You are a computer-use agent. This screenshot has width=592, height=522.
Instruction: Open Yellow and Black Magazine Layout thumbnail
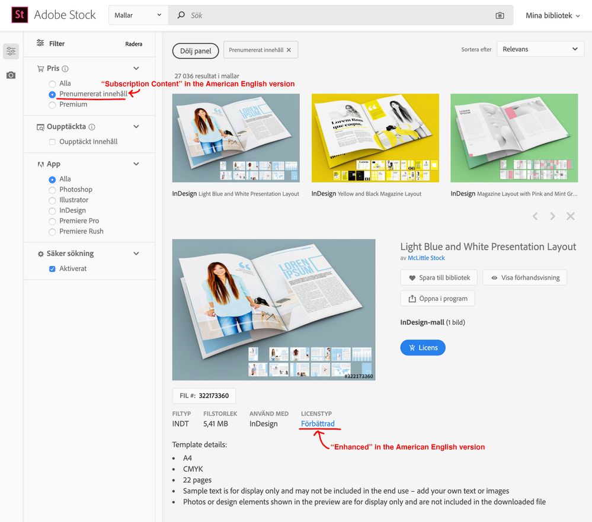(375, 138)
